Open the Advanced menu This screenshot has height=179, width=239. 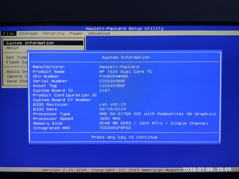coord(99,33)
